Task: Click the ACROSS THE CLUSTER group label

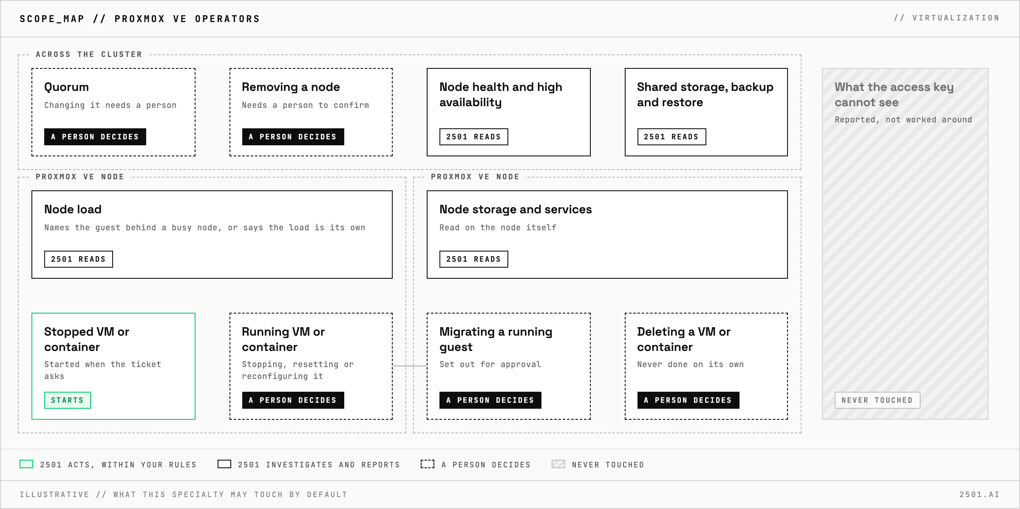Action: (x=89, y=54)
